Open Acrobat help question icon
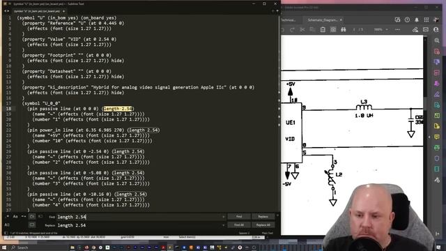Screen dimensions: 446x251 click(407, 20)
